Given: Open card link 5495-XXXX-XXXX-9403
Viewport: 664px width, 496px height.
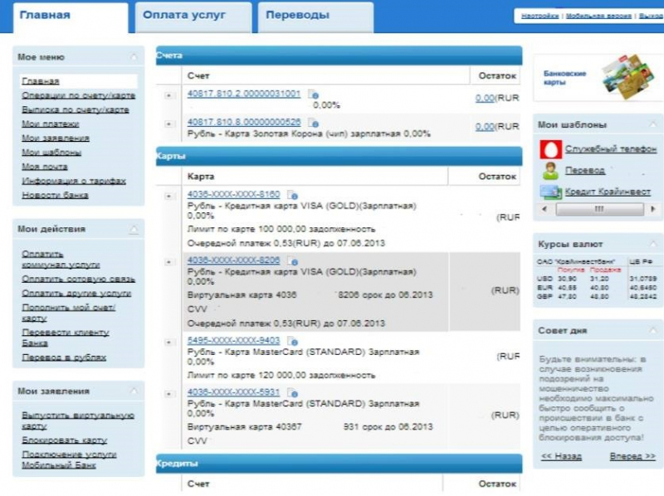Looking at the screenshot, I should coord(234,340).
